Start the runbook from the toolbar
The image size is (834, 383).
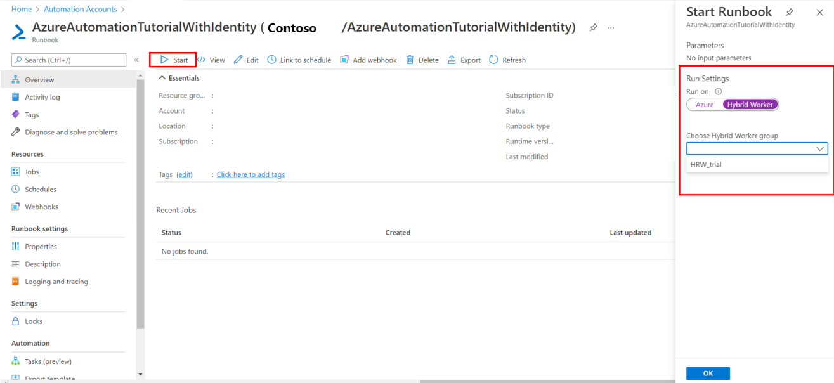coord(173,60)
